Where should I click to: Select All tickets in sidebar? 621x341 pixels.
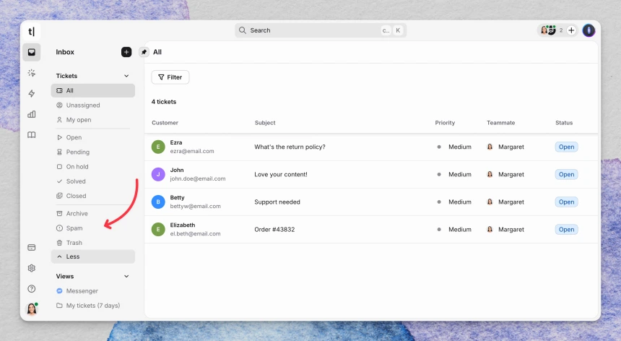click(x=92, y=90)
